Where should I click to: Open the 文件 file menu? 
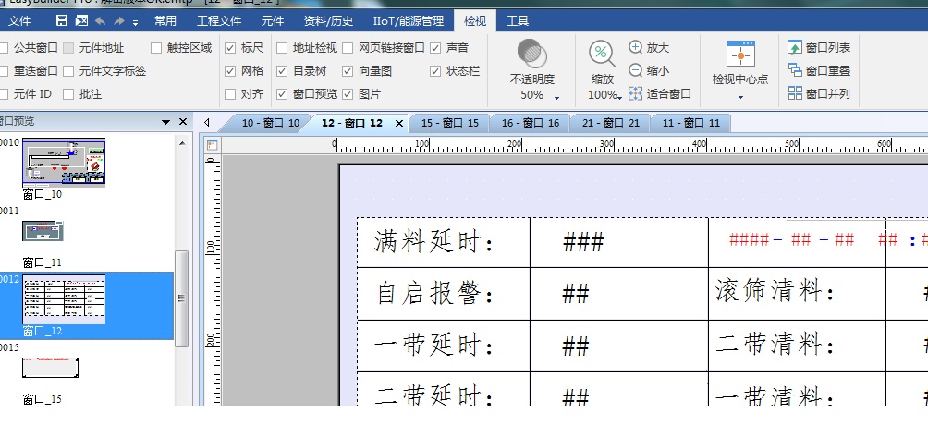coord(19,20)
